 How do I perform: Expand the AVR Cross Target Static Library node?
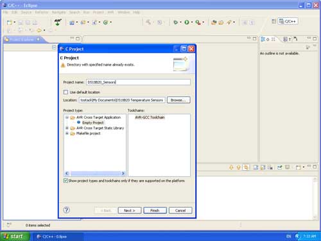pyautogui.click(x=67, y=128)
